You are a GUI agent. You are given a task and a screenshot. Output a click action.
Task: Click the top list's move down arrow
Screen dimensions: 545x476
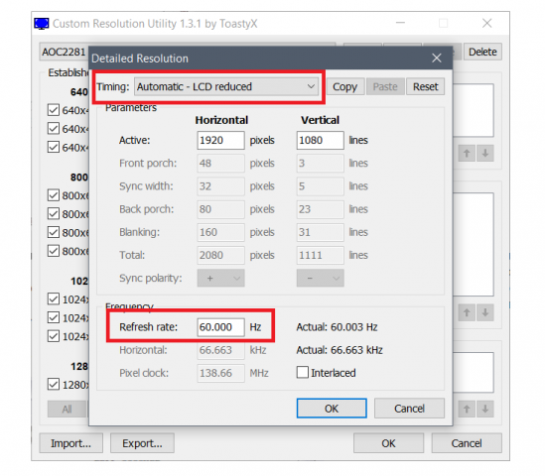(x=485, y=153)
